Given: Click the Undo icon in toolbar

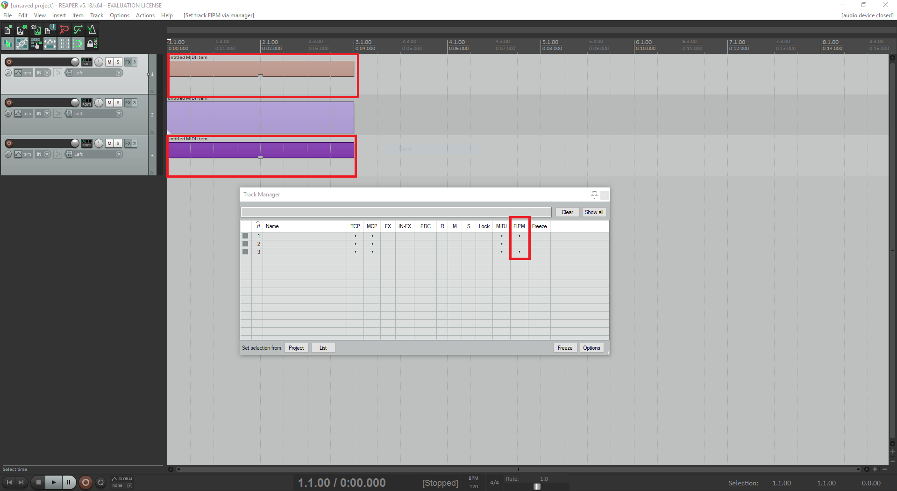Looking at the screenshot, I should 64,30.
